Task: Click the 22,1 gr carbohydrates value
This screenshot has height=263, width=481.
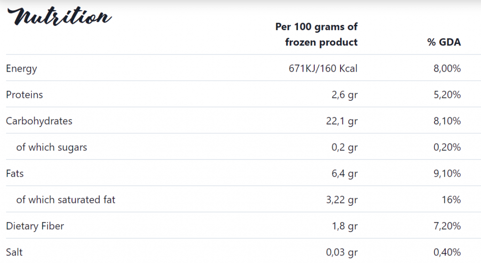Action: (x=342, y=121)
